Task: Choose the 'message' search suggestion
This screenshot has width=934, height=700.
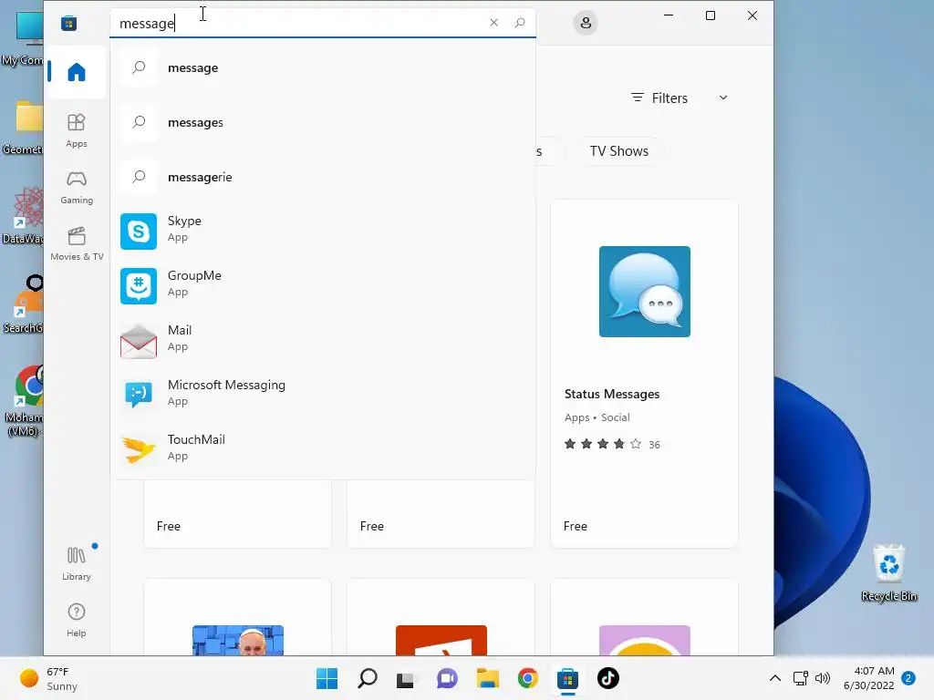Action: (323, 67)
